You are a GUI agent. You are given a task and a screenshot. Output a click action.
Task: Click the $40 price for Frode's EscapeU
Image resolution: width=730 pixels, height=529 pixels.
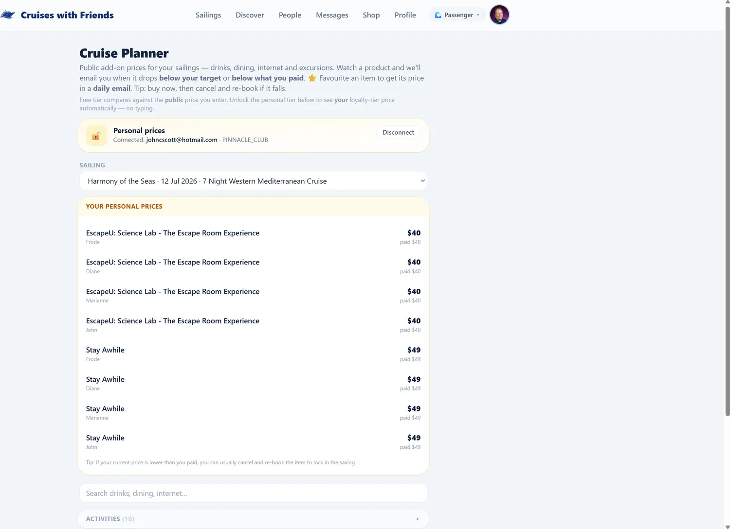point(414,233)
